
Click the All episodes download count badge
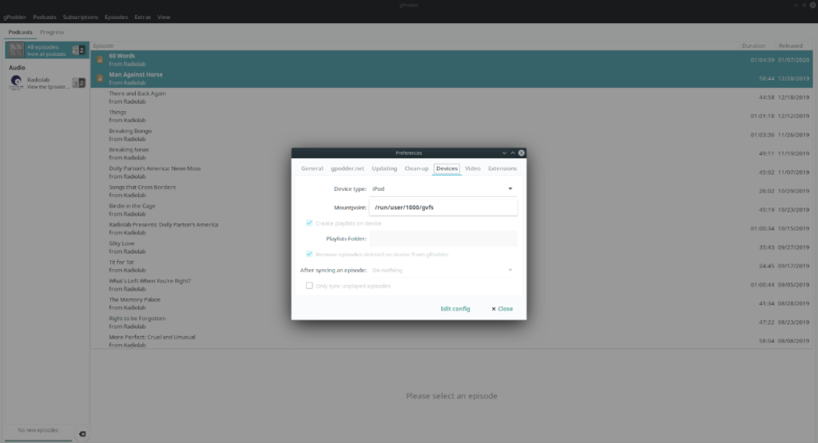pos(79,50)
